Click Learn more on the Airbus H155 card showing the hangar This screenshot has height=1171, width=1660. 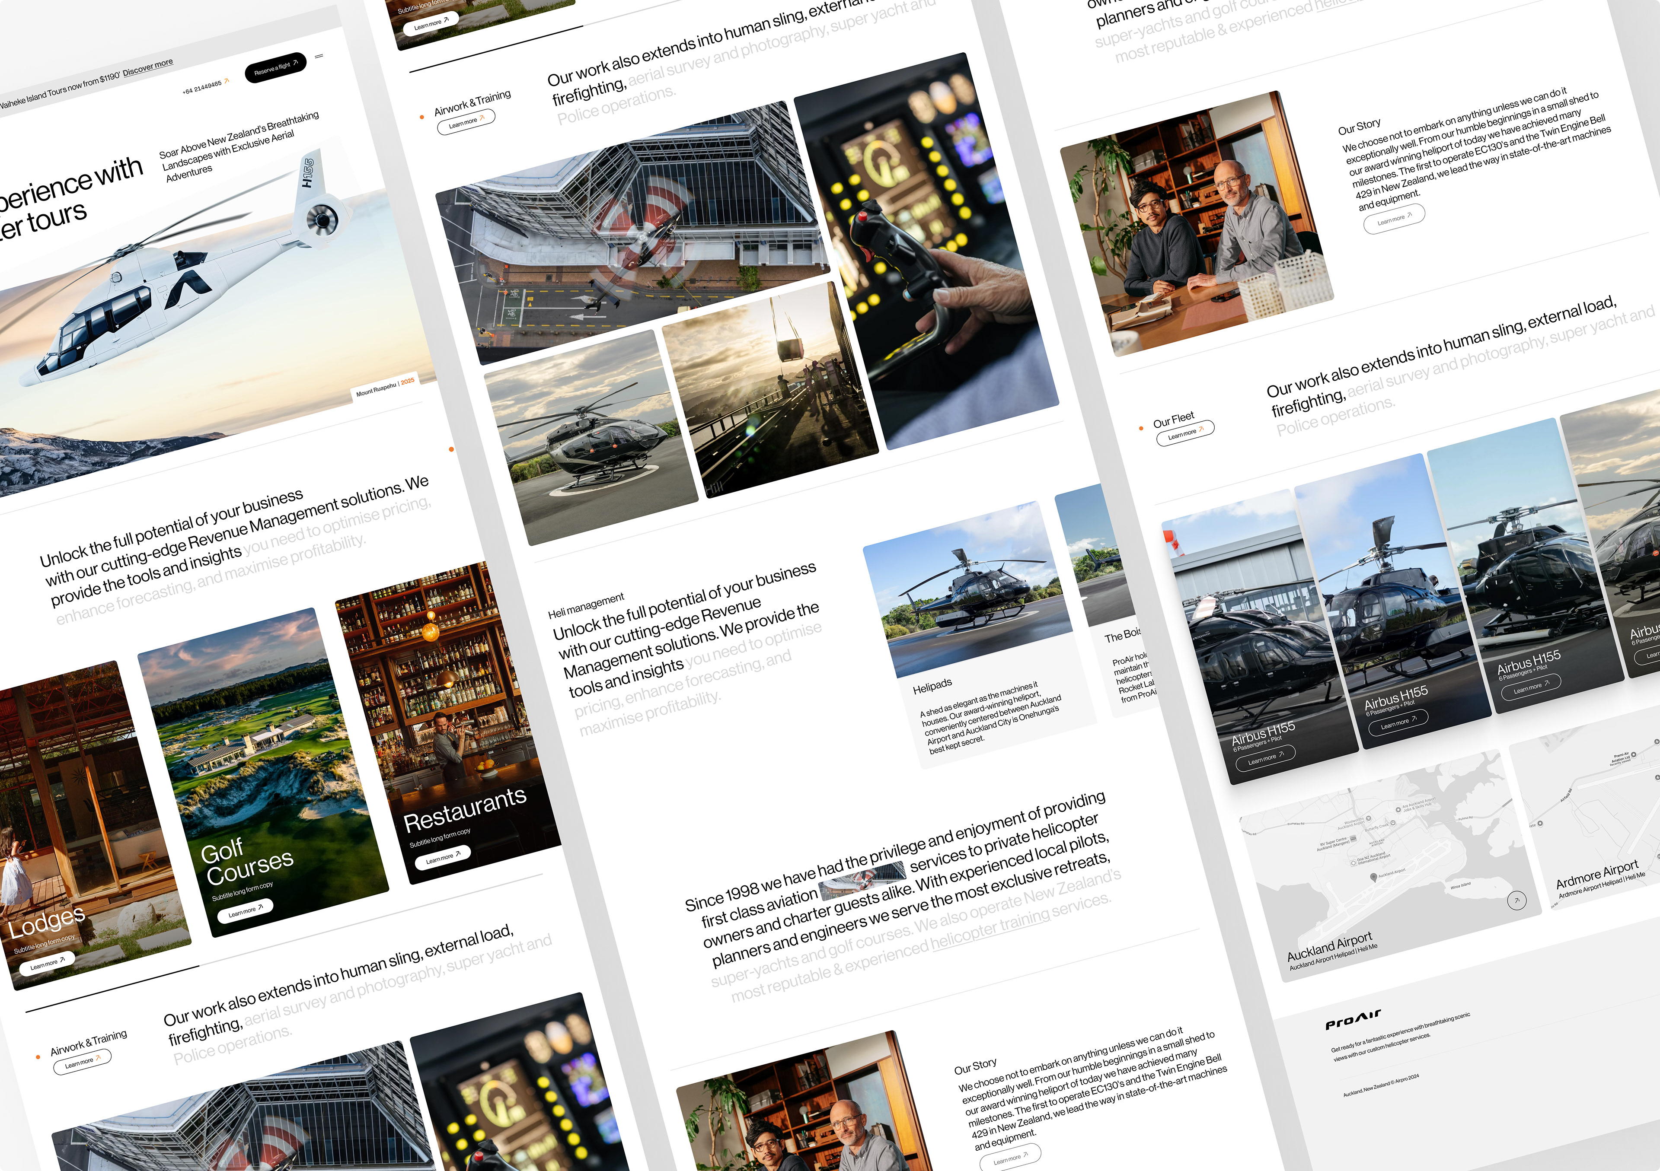(x=1265, y=757)
